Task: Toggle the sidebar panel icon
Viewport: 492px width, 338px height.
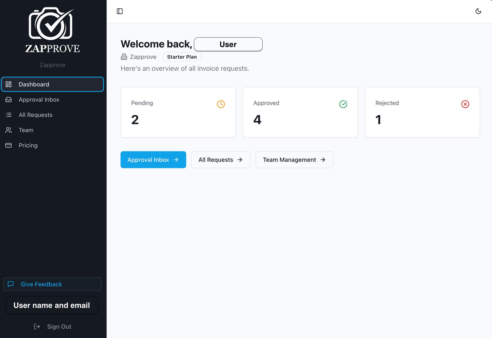Action: pyautogui.click(x=120, y=11)
